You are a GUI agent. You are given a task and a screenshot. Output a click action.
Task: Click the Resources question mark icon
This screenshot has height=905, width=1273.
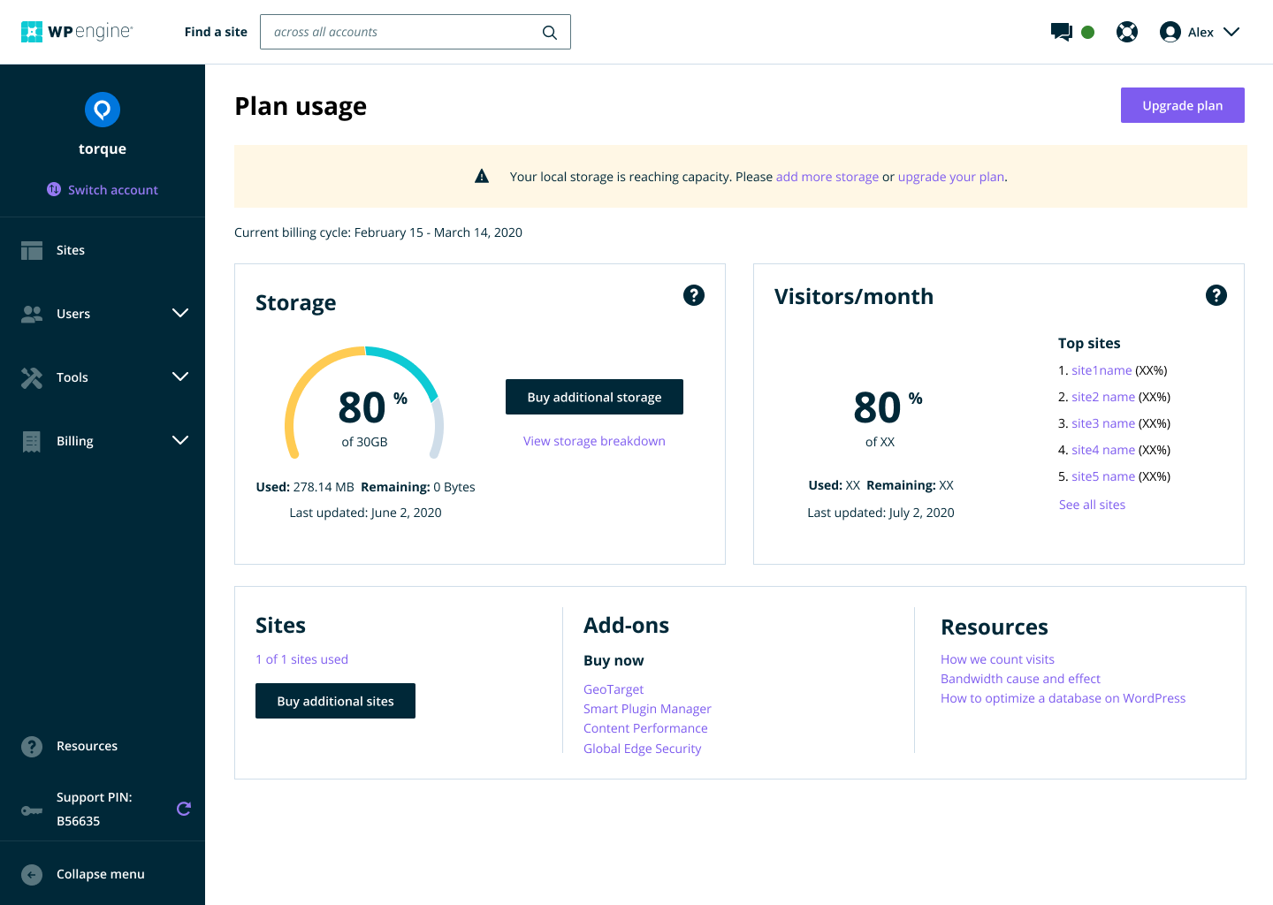coord(32,747)
